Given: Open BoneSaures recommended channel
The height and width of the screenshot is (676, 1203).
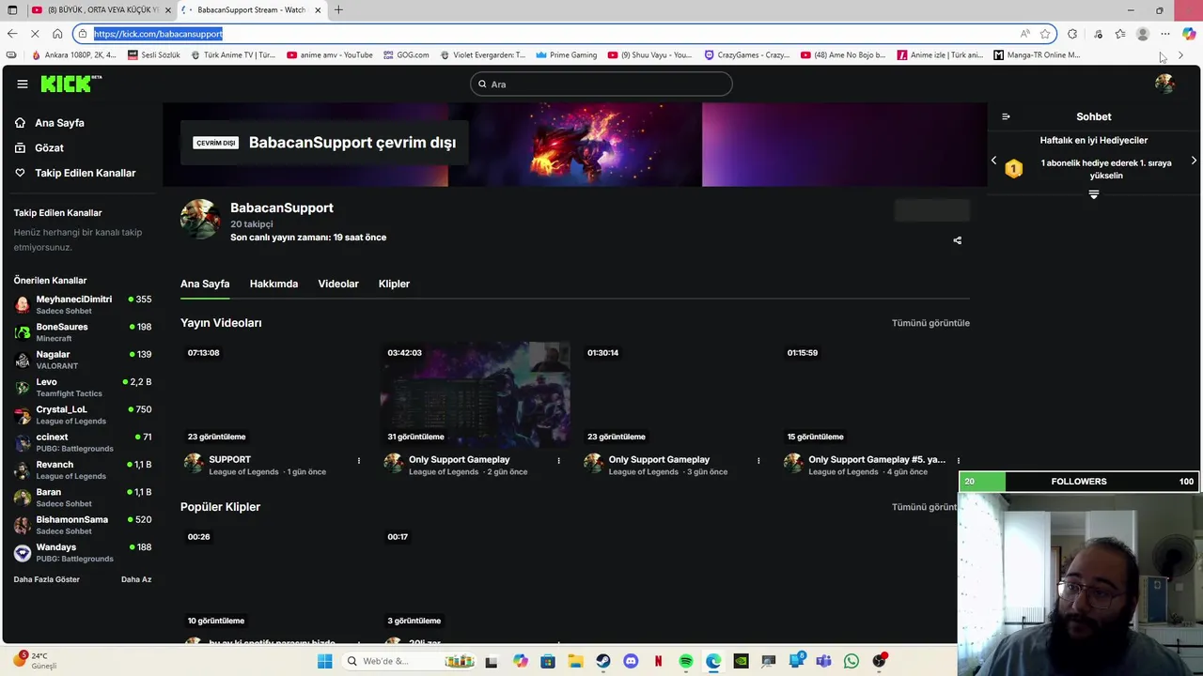Looking at the screenshot, I should [x=83, y=332].
